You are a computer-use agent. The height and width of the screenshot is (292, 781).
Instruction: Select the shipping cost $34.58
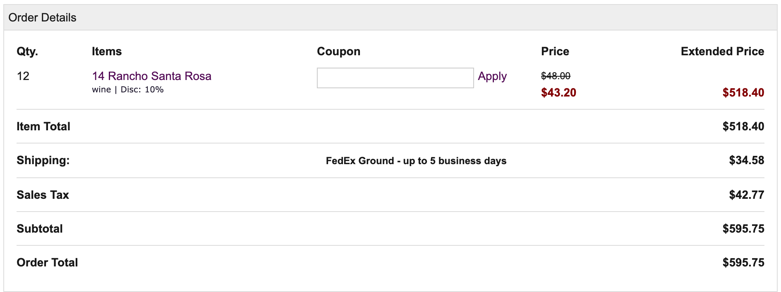click(x=747, y=160)
